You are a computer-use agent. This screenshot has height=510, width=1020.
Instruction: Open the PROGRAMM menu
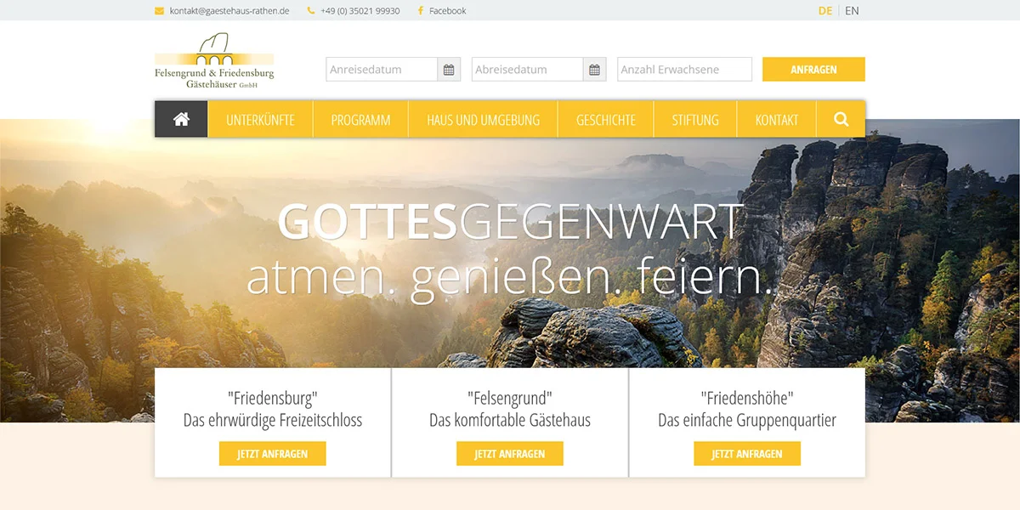tap(360, 119)
